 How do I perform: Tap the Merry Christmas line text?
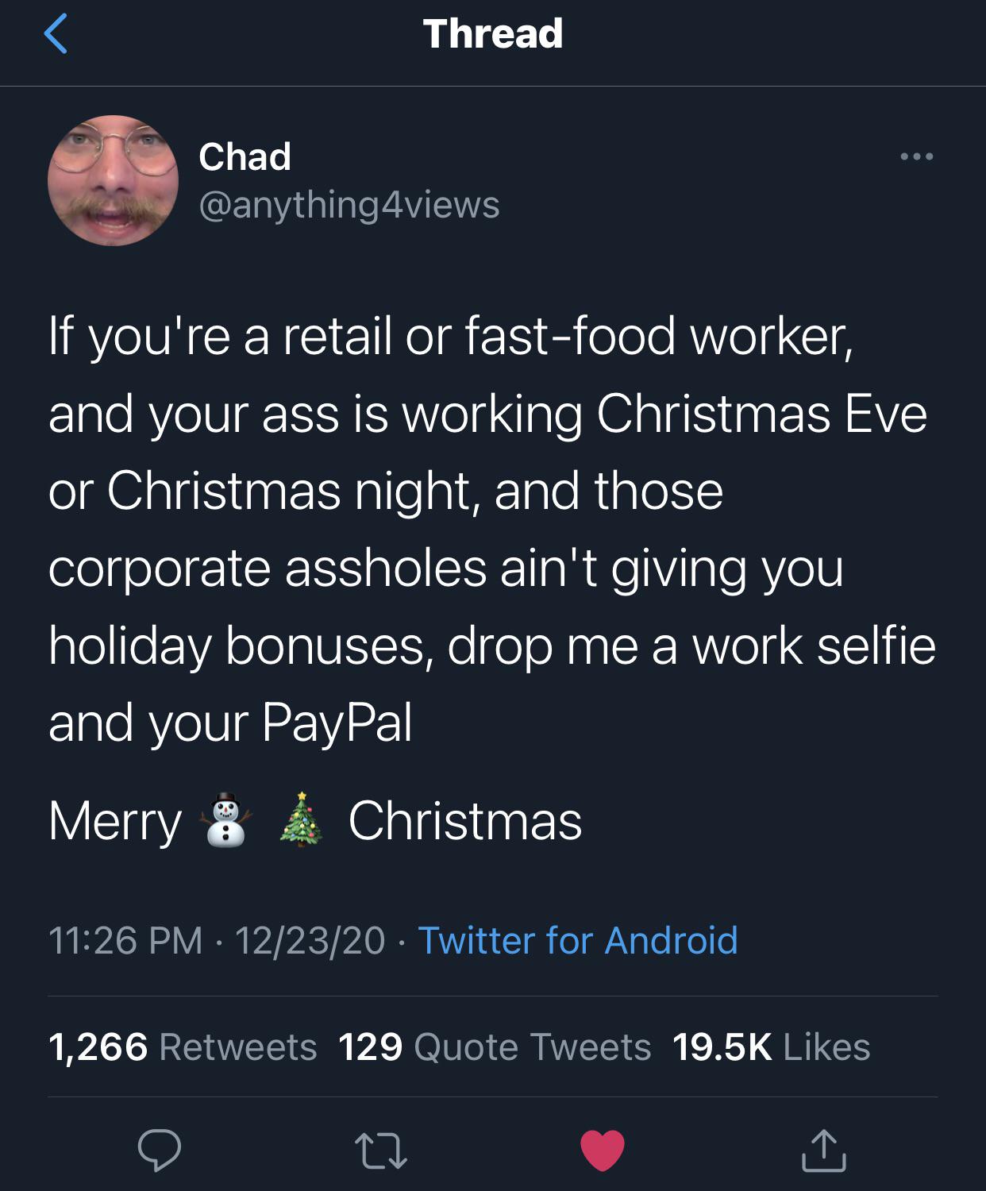[x=315, y=820]
